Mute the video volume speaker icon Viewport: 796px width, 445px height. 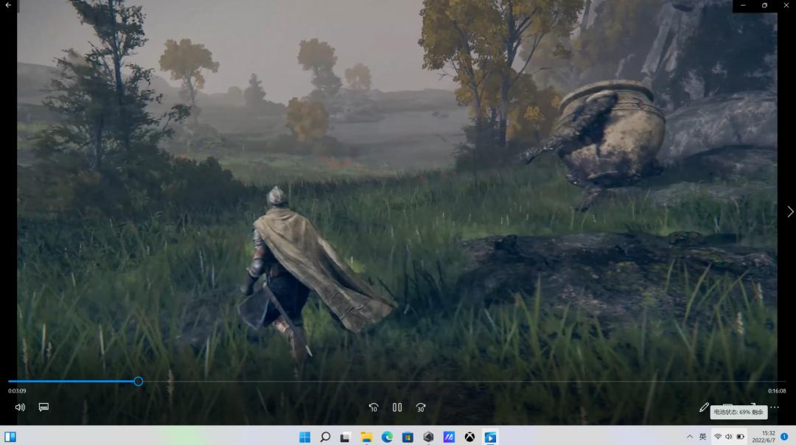click(21, 407)
